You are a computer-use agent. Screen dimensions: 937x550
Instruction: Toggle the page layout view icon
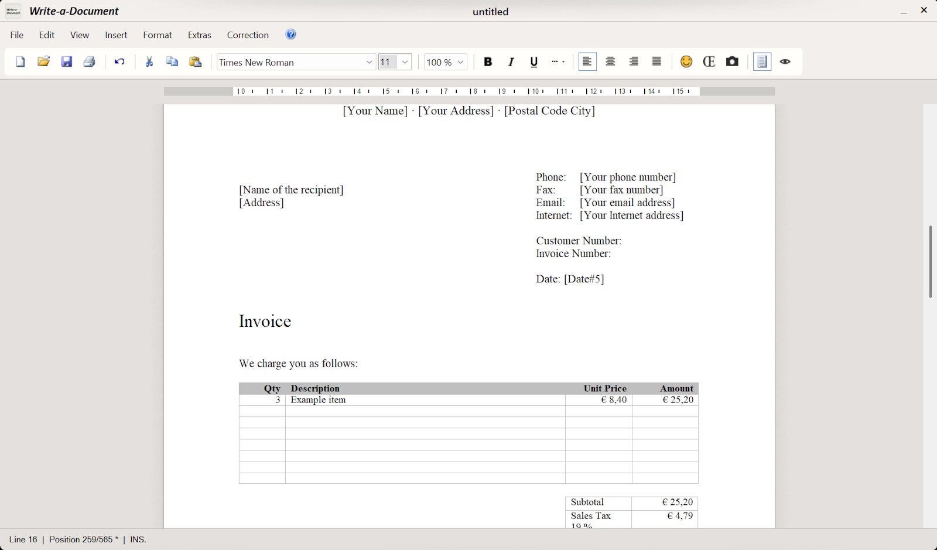tap(762, 62)
